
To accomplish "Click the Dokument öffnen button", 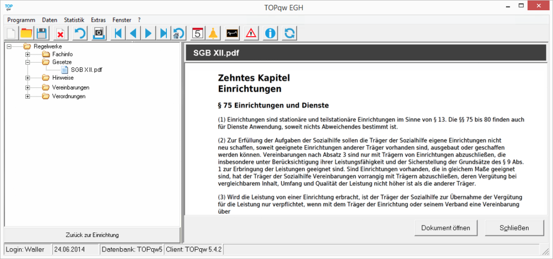I will [x=446, y=228].
